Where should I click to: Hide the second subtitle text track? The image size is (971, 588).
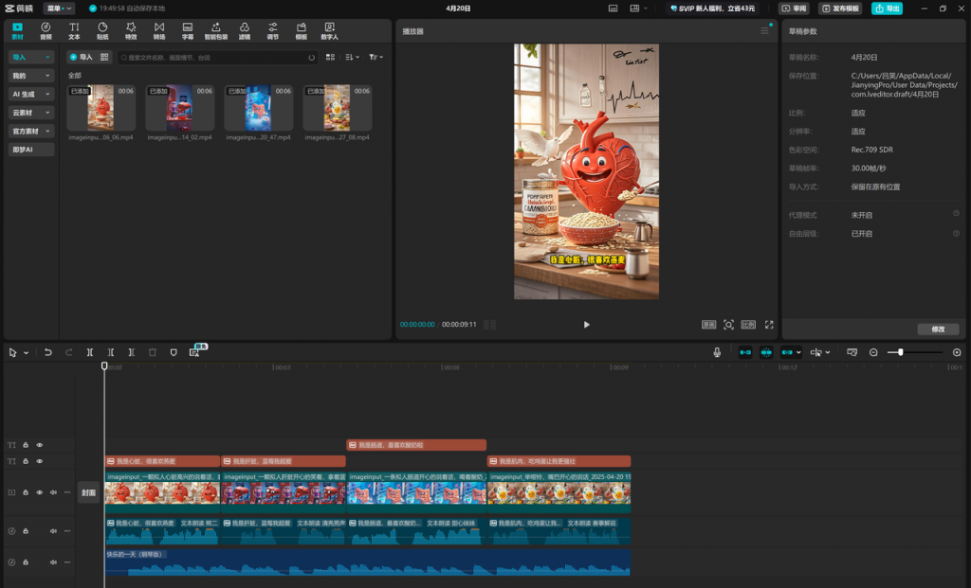[40, 461]
